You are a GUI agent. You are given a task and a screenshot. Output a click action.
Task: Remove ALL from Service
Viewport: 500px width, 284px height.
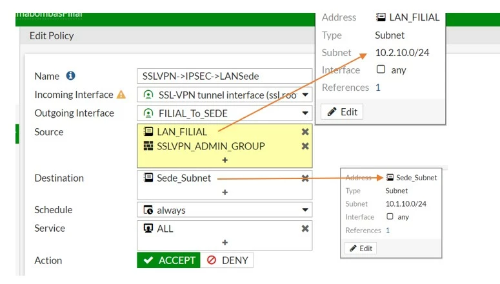pyautogui.click(x=305, y=229)
